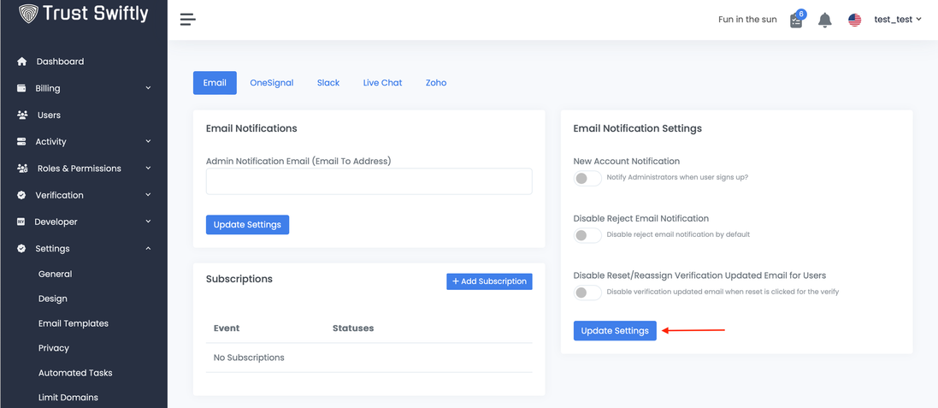938x408 pixels.
Task: Switch to the OneSignal tab
Action: point(271,83)
